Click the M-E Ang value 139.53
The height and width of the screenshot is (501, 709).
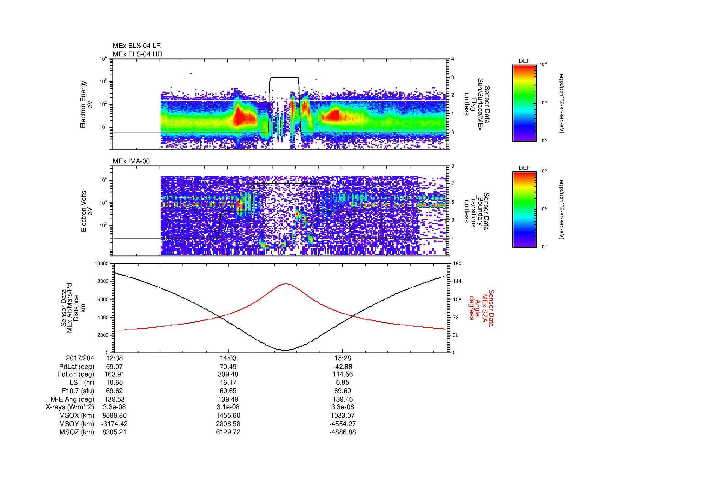114,399
